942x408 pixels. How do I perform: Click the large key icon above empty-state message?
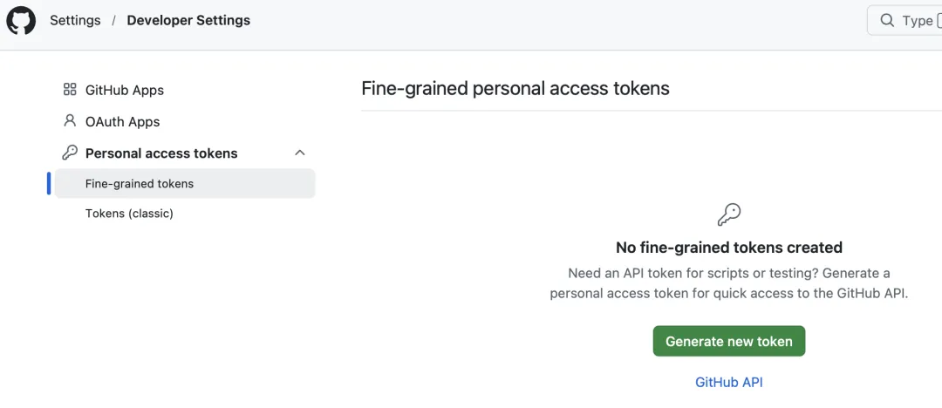pos(728,214)
